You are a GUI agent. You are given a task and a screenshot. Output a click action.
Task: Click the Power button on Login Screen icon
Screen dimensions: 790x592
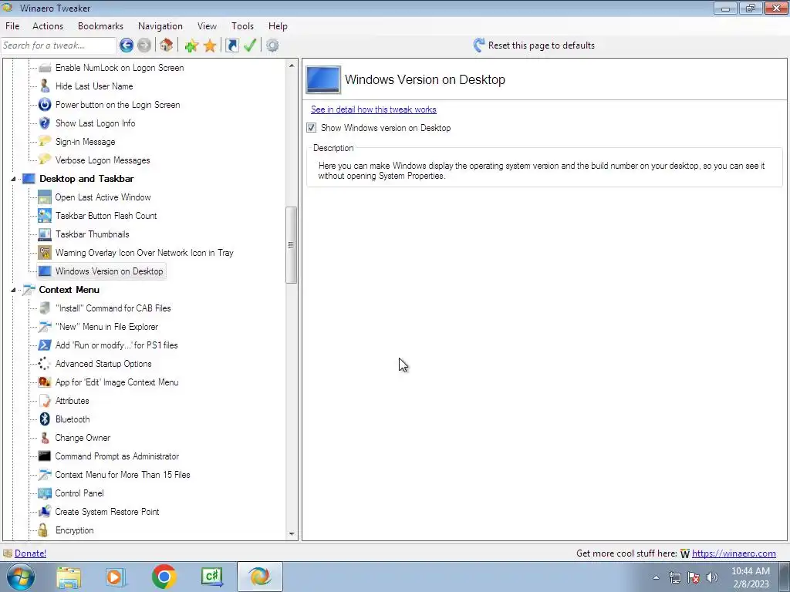click(x=45, y=105)
